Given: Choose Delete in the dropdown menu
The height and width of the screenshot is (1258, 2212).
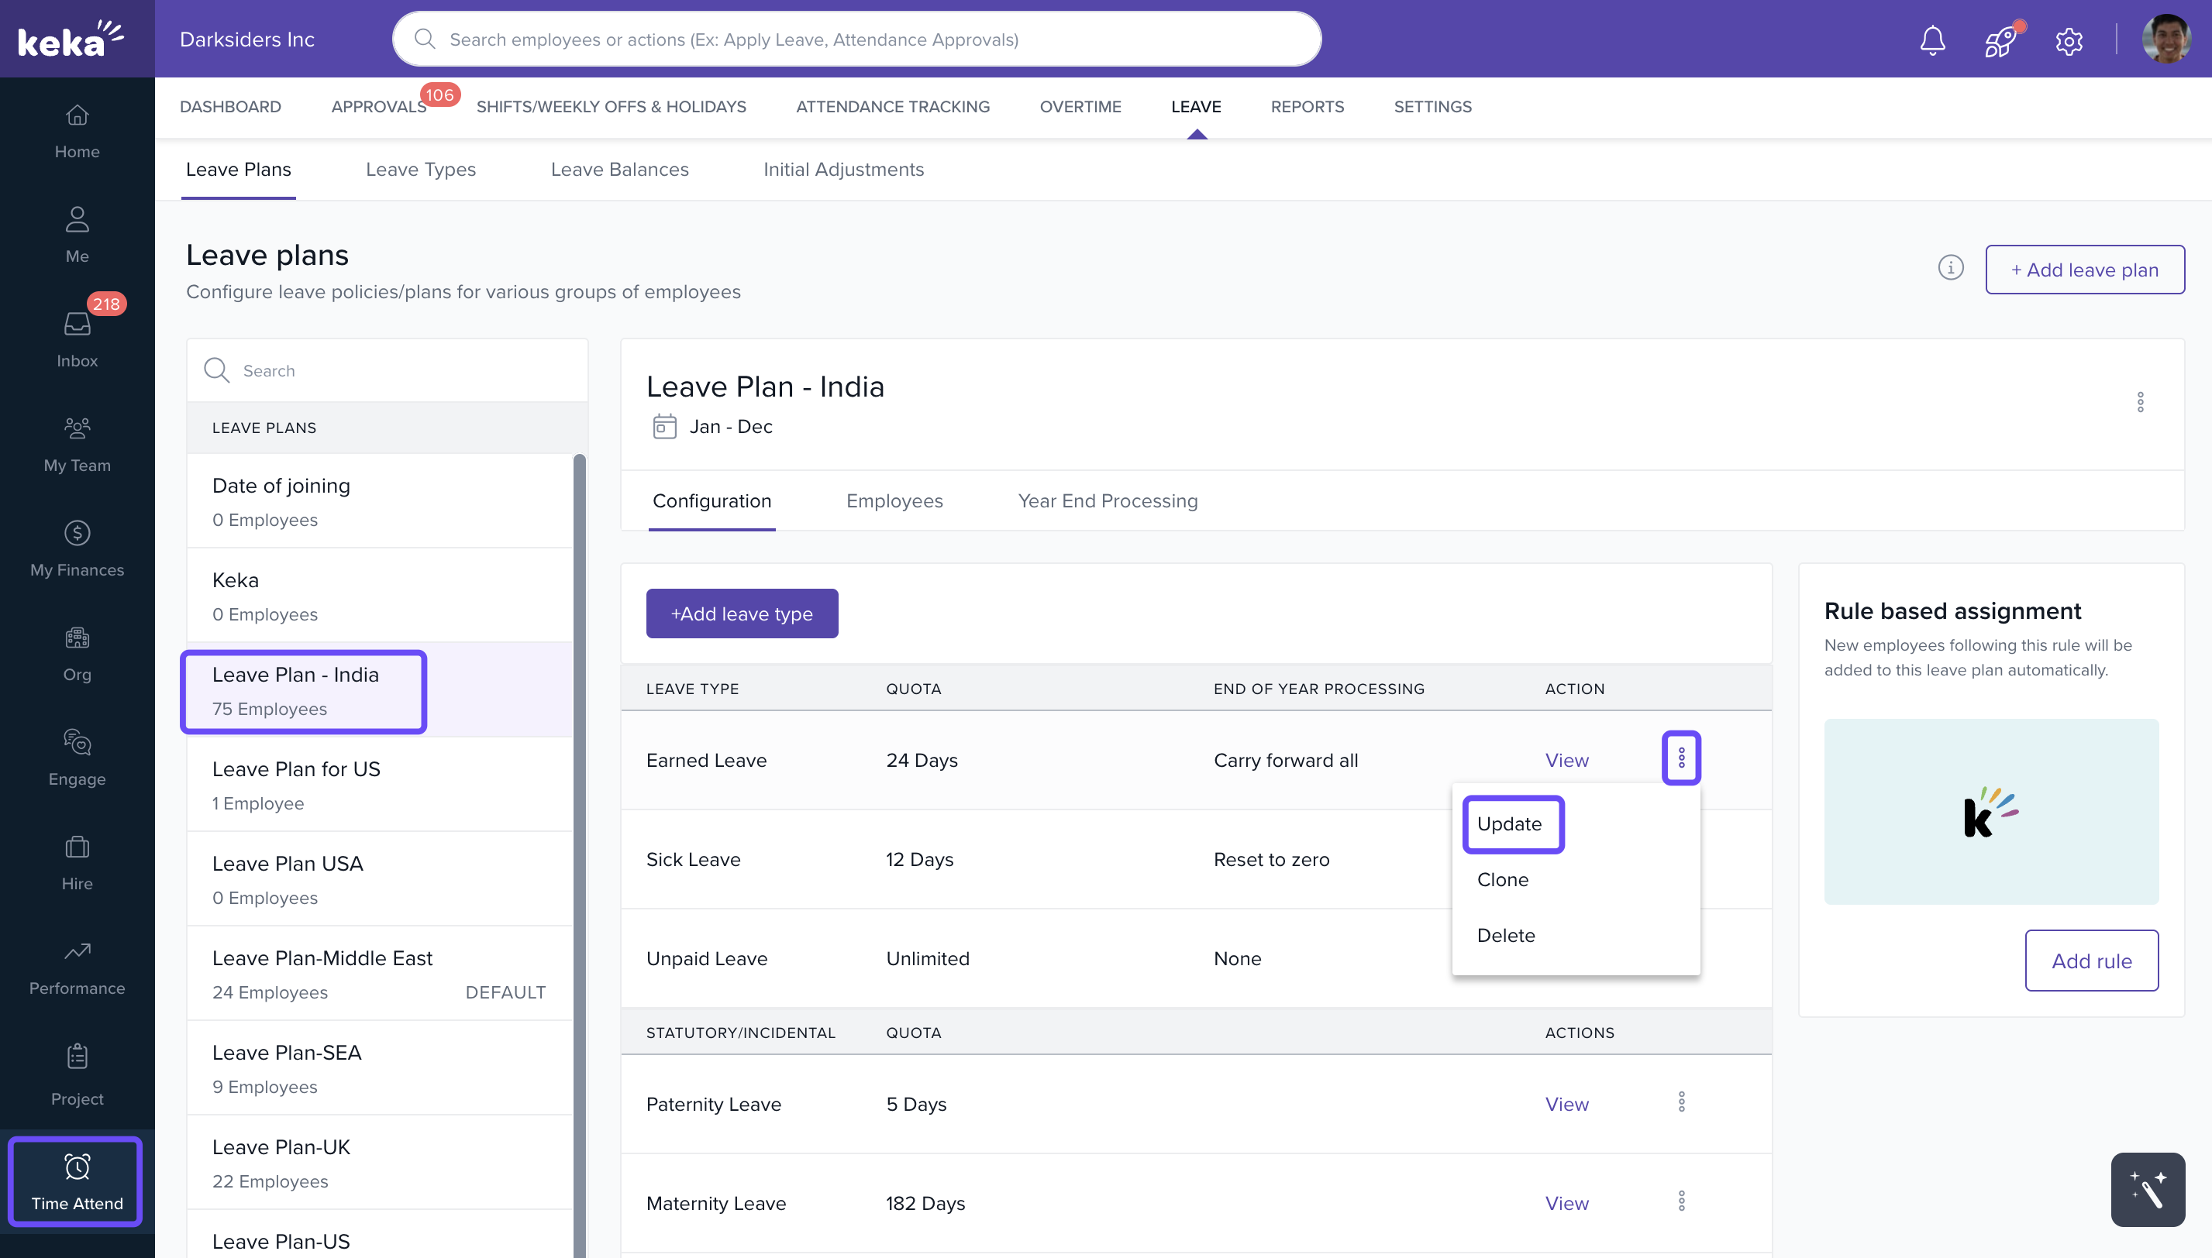Looking at the screenshot, I should coord(1506,935).
